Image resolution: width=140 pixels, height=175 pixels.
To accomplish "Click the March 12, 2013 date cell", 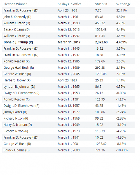I will 69,30.
